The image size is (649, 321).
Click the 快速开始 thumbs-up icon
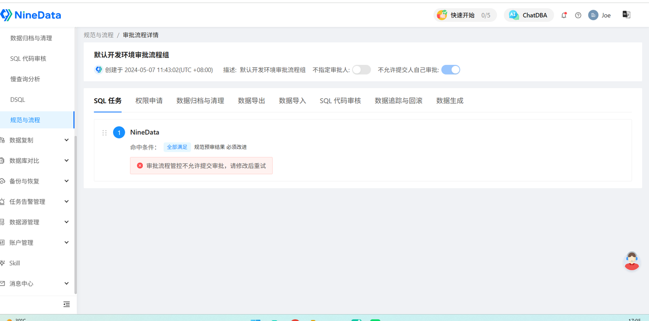[442, 15]
